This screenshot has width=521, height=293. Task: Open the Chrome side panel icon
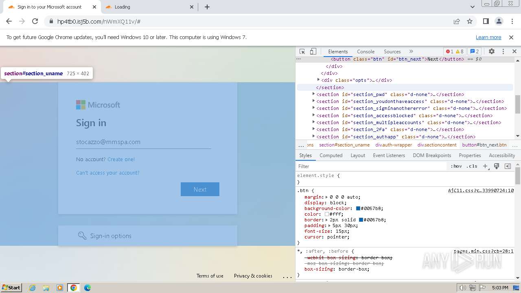pyautogui.click(x=486, y=21)
